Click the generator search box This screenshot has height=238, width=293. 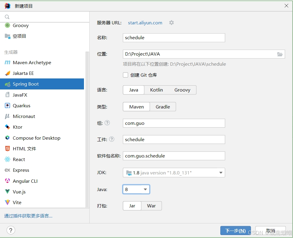click(x=45, y=17)
